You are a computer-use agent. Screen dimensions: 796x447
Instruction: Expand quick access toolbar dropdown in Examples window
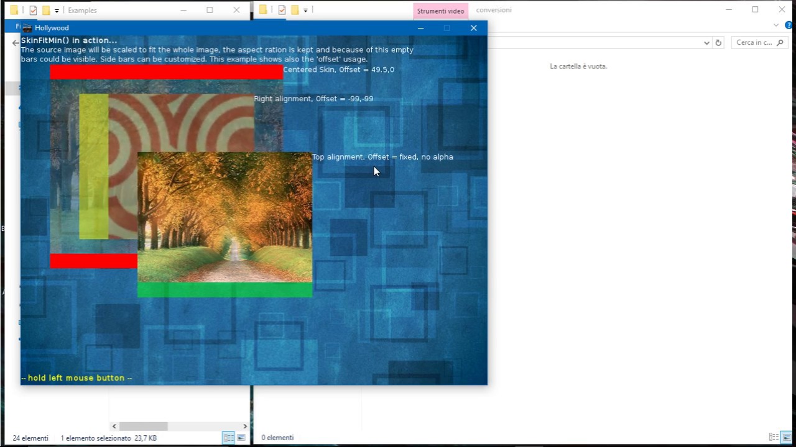point(57,11)
